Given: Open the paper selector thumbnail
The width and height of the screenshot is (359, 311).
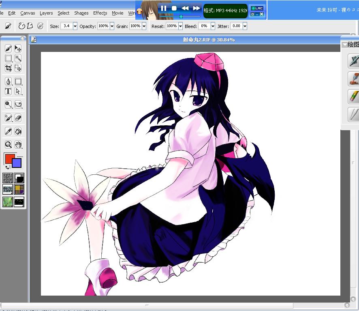Looking at the screenshot, I should pos(8,178).
